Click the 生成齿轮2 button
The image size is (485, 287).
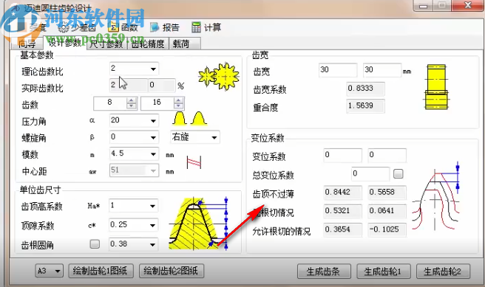(443, 272)
